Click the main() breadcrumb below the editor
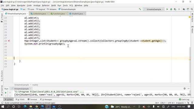This screenshot has height=109, width=194. [35, 85]
